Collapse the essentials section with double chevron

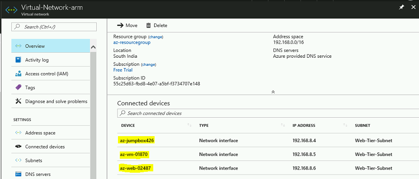pyautogui.click(x=273, y=92)
